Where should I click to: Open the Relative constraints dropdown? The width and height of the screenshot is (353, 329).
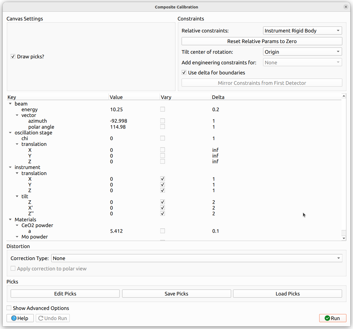302,31
